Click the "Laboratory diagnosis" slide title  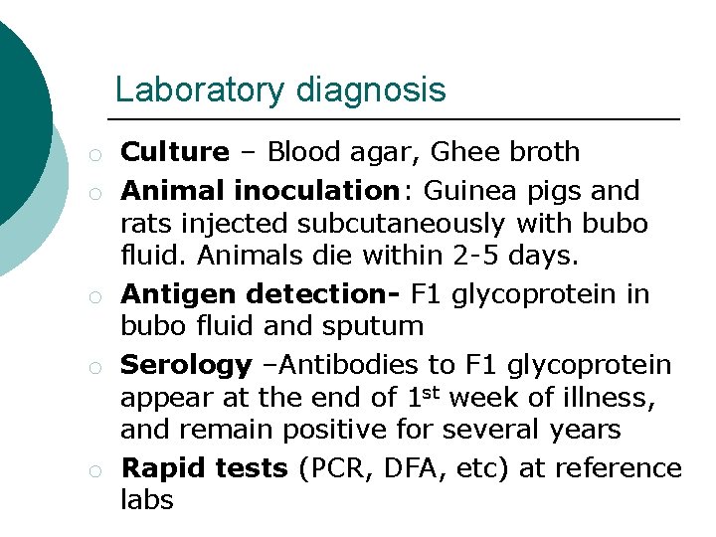(x=280, y=90)
